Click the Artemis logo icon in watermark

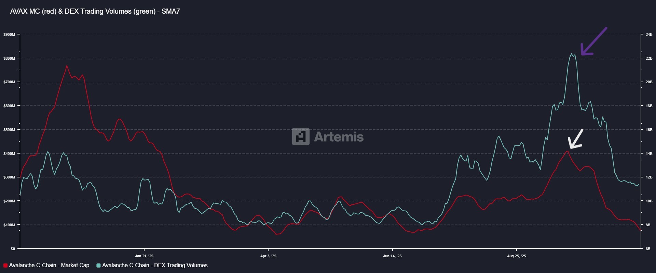(301, 136)
